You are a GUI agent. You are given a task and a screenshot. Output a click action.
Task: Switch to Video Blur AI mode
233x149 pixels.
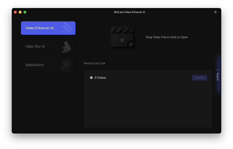48,47
